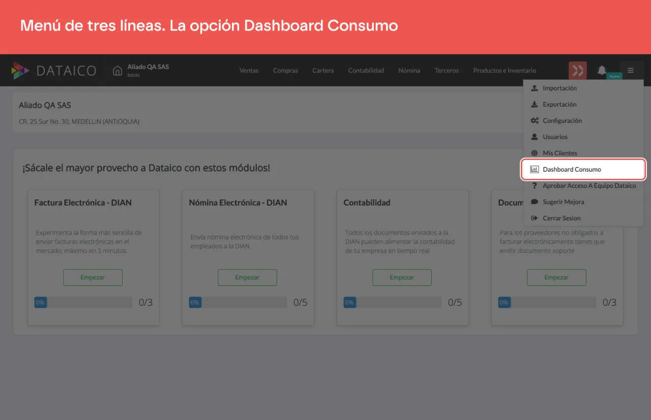Click the Mis Clientes globe icon
The image size is (651, 420).
pos(535,153)
